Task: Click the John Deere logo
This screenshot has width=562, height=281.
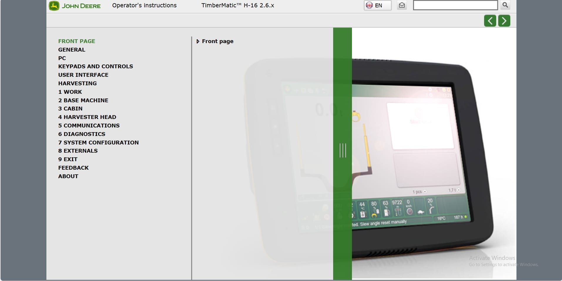Action: 75,6
